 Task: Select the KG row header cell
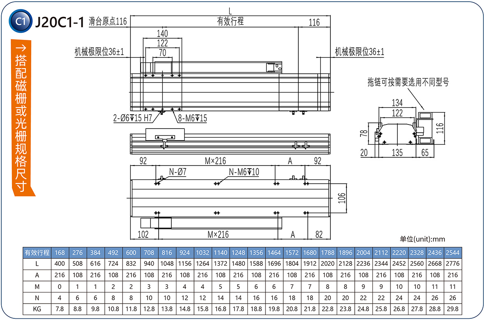coord(37,308)
